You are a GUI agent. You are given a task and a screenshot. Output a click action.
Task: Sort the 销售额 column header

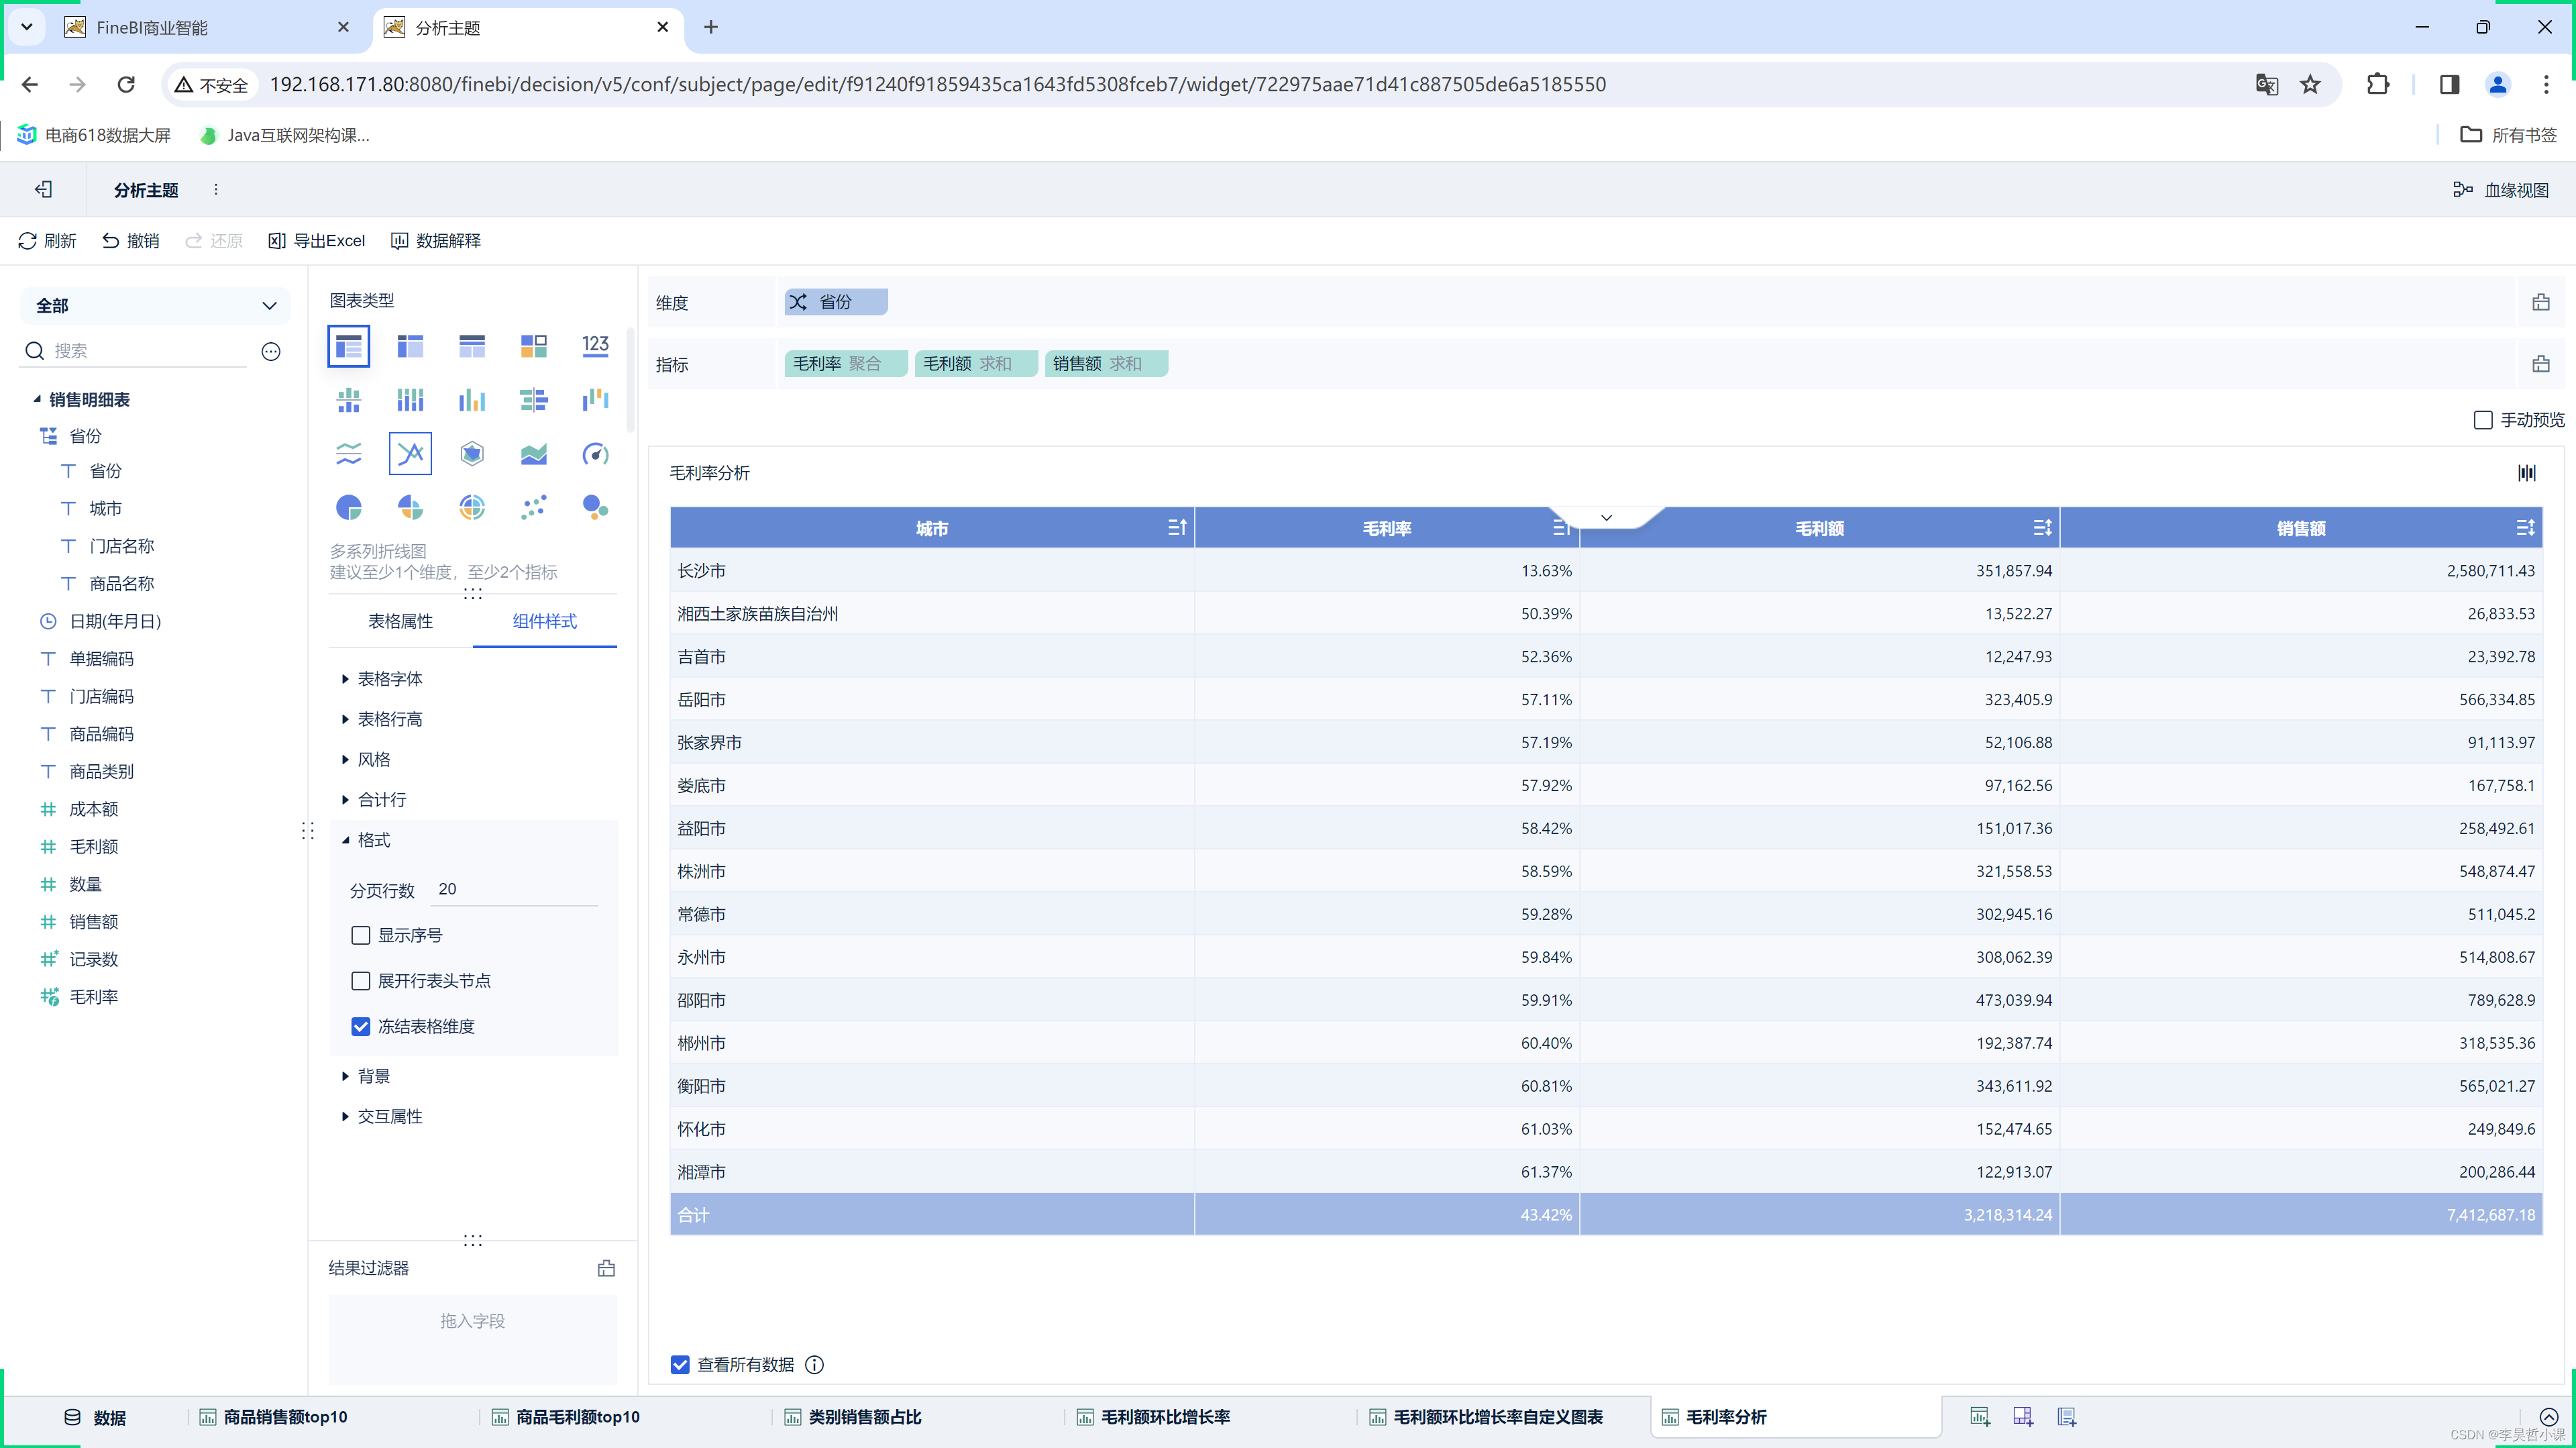point(2525,527)
